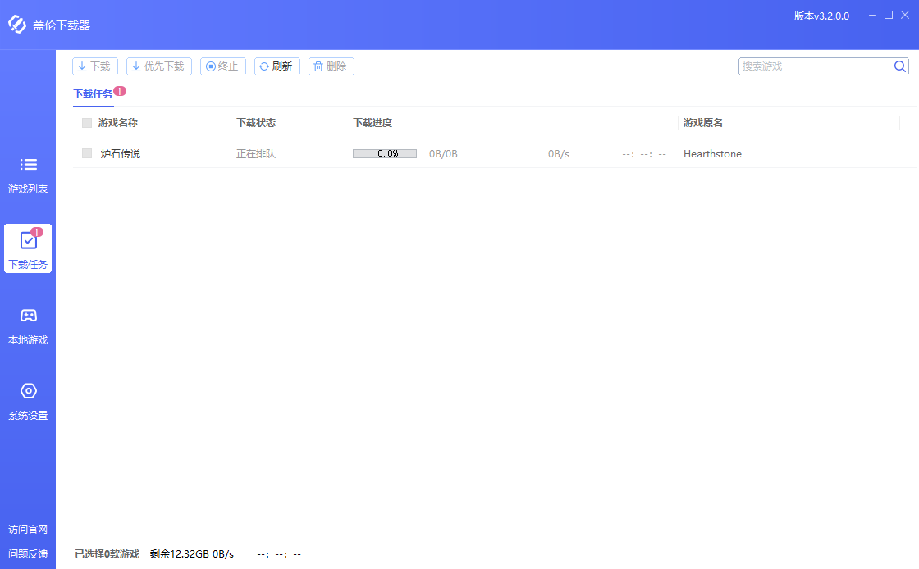Select the 下载 toolbar button
This screenshot has height=569, width=919.
tap(94, 66)
